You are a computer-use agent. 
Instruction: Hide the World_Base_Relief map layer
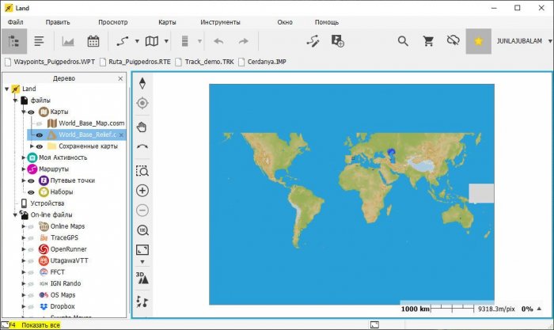39,135
